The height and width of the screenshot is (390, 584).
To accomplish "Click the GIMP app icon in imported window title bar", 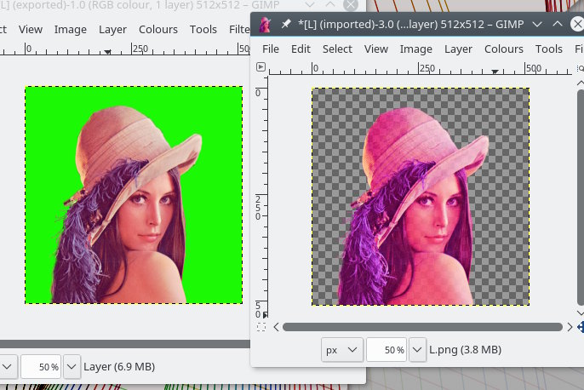I will coord(266,25).
